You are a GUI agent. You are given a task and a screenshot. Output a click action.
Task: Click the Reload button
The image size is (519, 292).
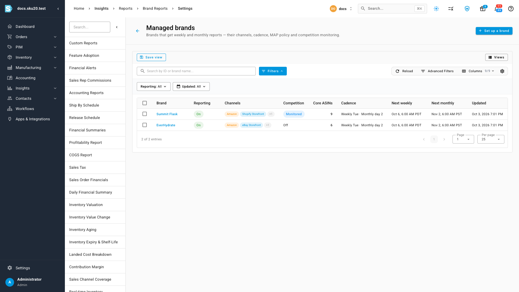pyautogui.click(x=404, y=71)
